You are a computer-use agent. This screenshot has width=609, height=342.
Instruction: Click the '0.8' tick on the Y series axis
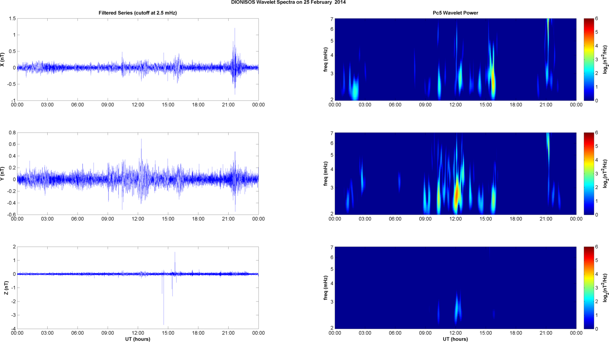pyautogui.click(x=12, y=133)
